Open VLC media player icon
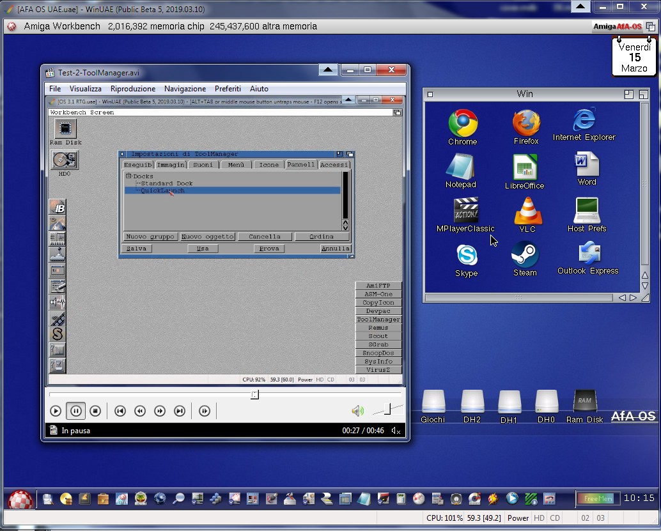The height and width of the screenshot is (531, 661). pos(527,211)
